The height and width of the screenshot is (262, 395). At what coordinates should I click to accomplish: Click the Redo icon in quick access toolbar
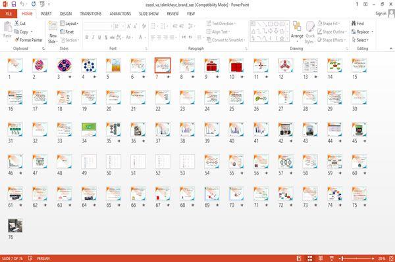(x=34, y=5)
